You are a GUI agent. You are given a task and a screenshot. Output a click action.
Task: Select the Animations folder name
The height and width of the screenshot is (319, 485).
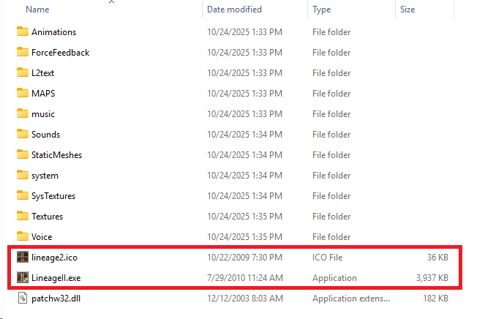point(54,32)
